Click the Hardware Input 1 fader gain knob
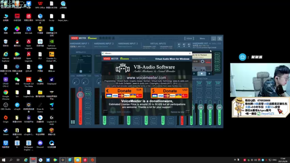Screen dimensions: 290x163 pyautogui.click(x=80, y=95)
